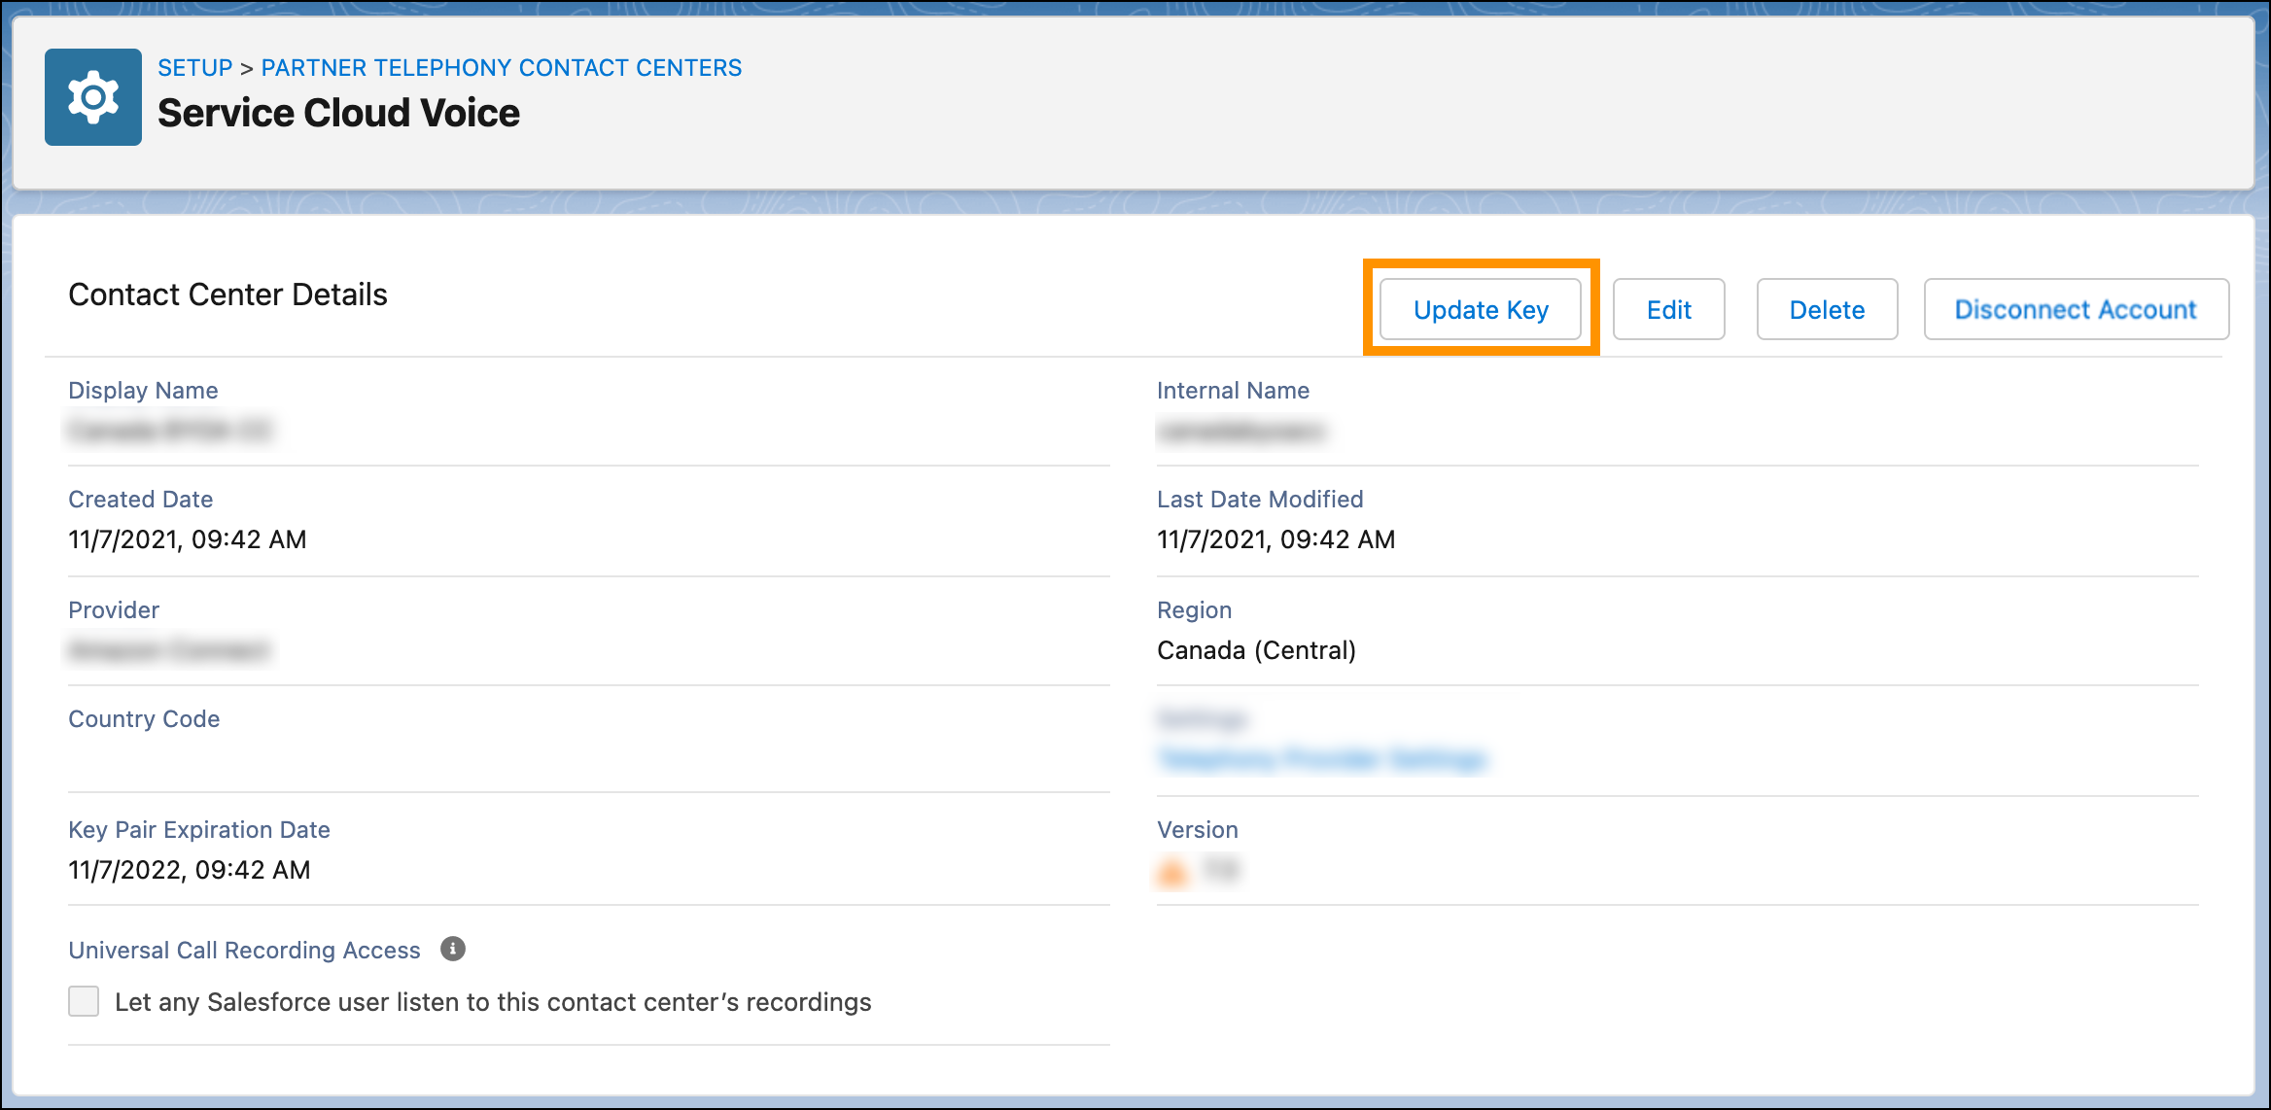This screenshot has width=2271, height=1110.
Task: Click the Country Code label
Action: click(x=144, y=719)
